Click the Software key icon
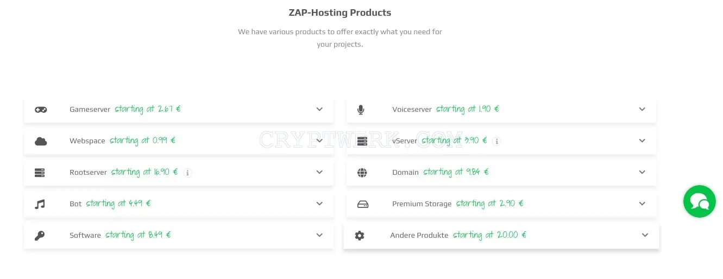Image resolution: width=723 pixels, height=279 pixels. coord(40,236)
